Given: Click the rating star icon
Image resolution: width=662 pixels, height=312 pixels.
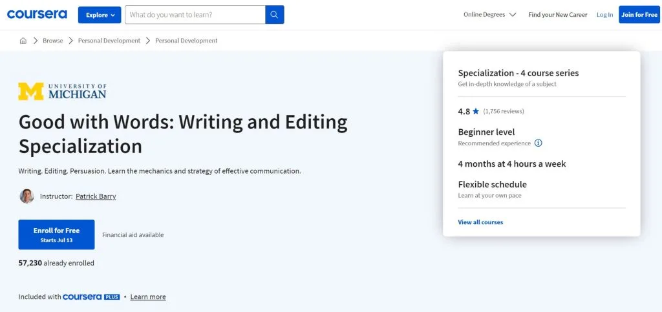Looking at the screenshot, I should 476,111.
